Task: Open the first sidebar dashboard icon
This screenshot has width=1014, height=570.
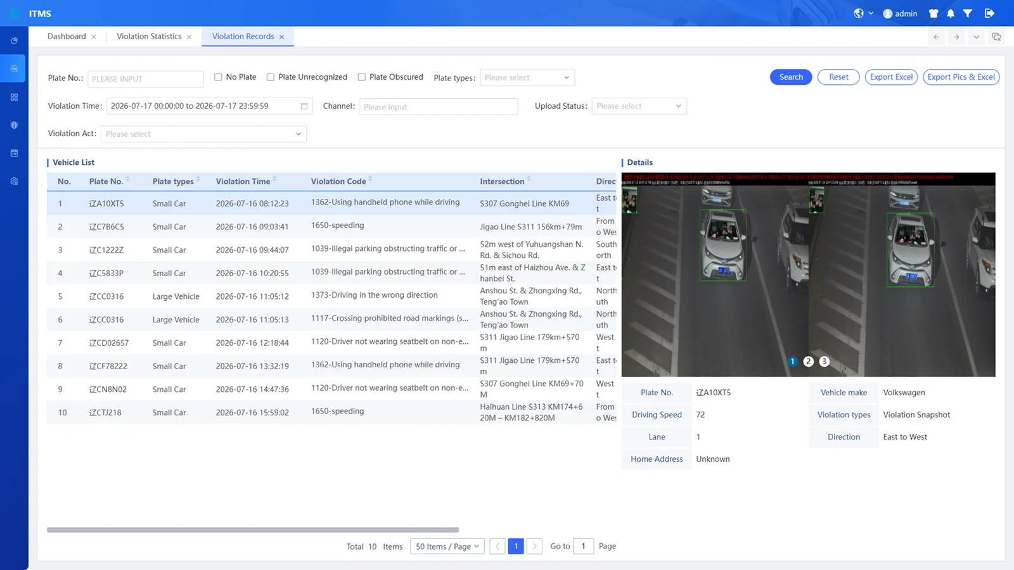Action: pos(14,41)
